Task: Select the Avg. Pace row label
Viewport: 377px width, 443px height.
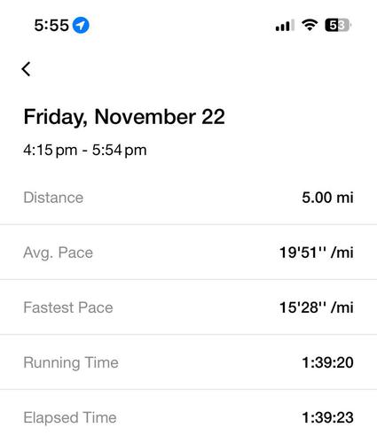Action: pos(58,253)
